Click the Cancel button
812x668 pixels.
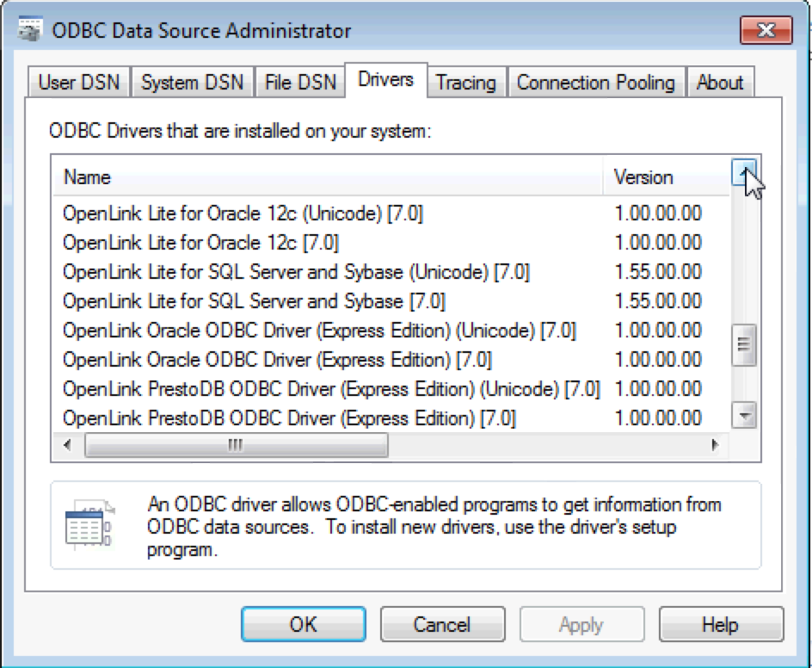(442, 624)
